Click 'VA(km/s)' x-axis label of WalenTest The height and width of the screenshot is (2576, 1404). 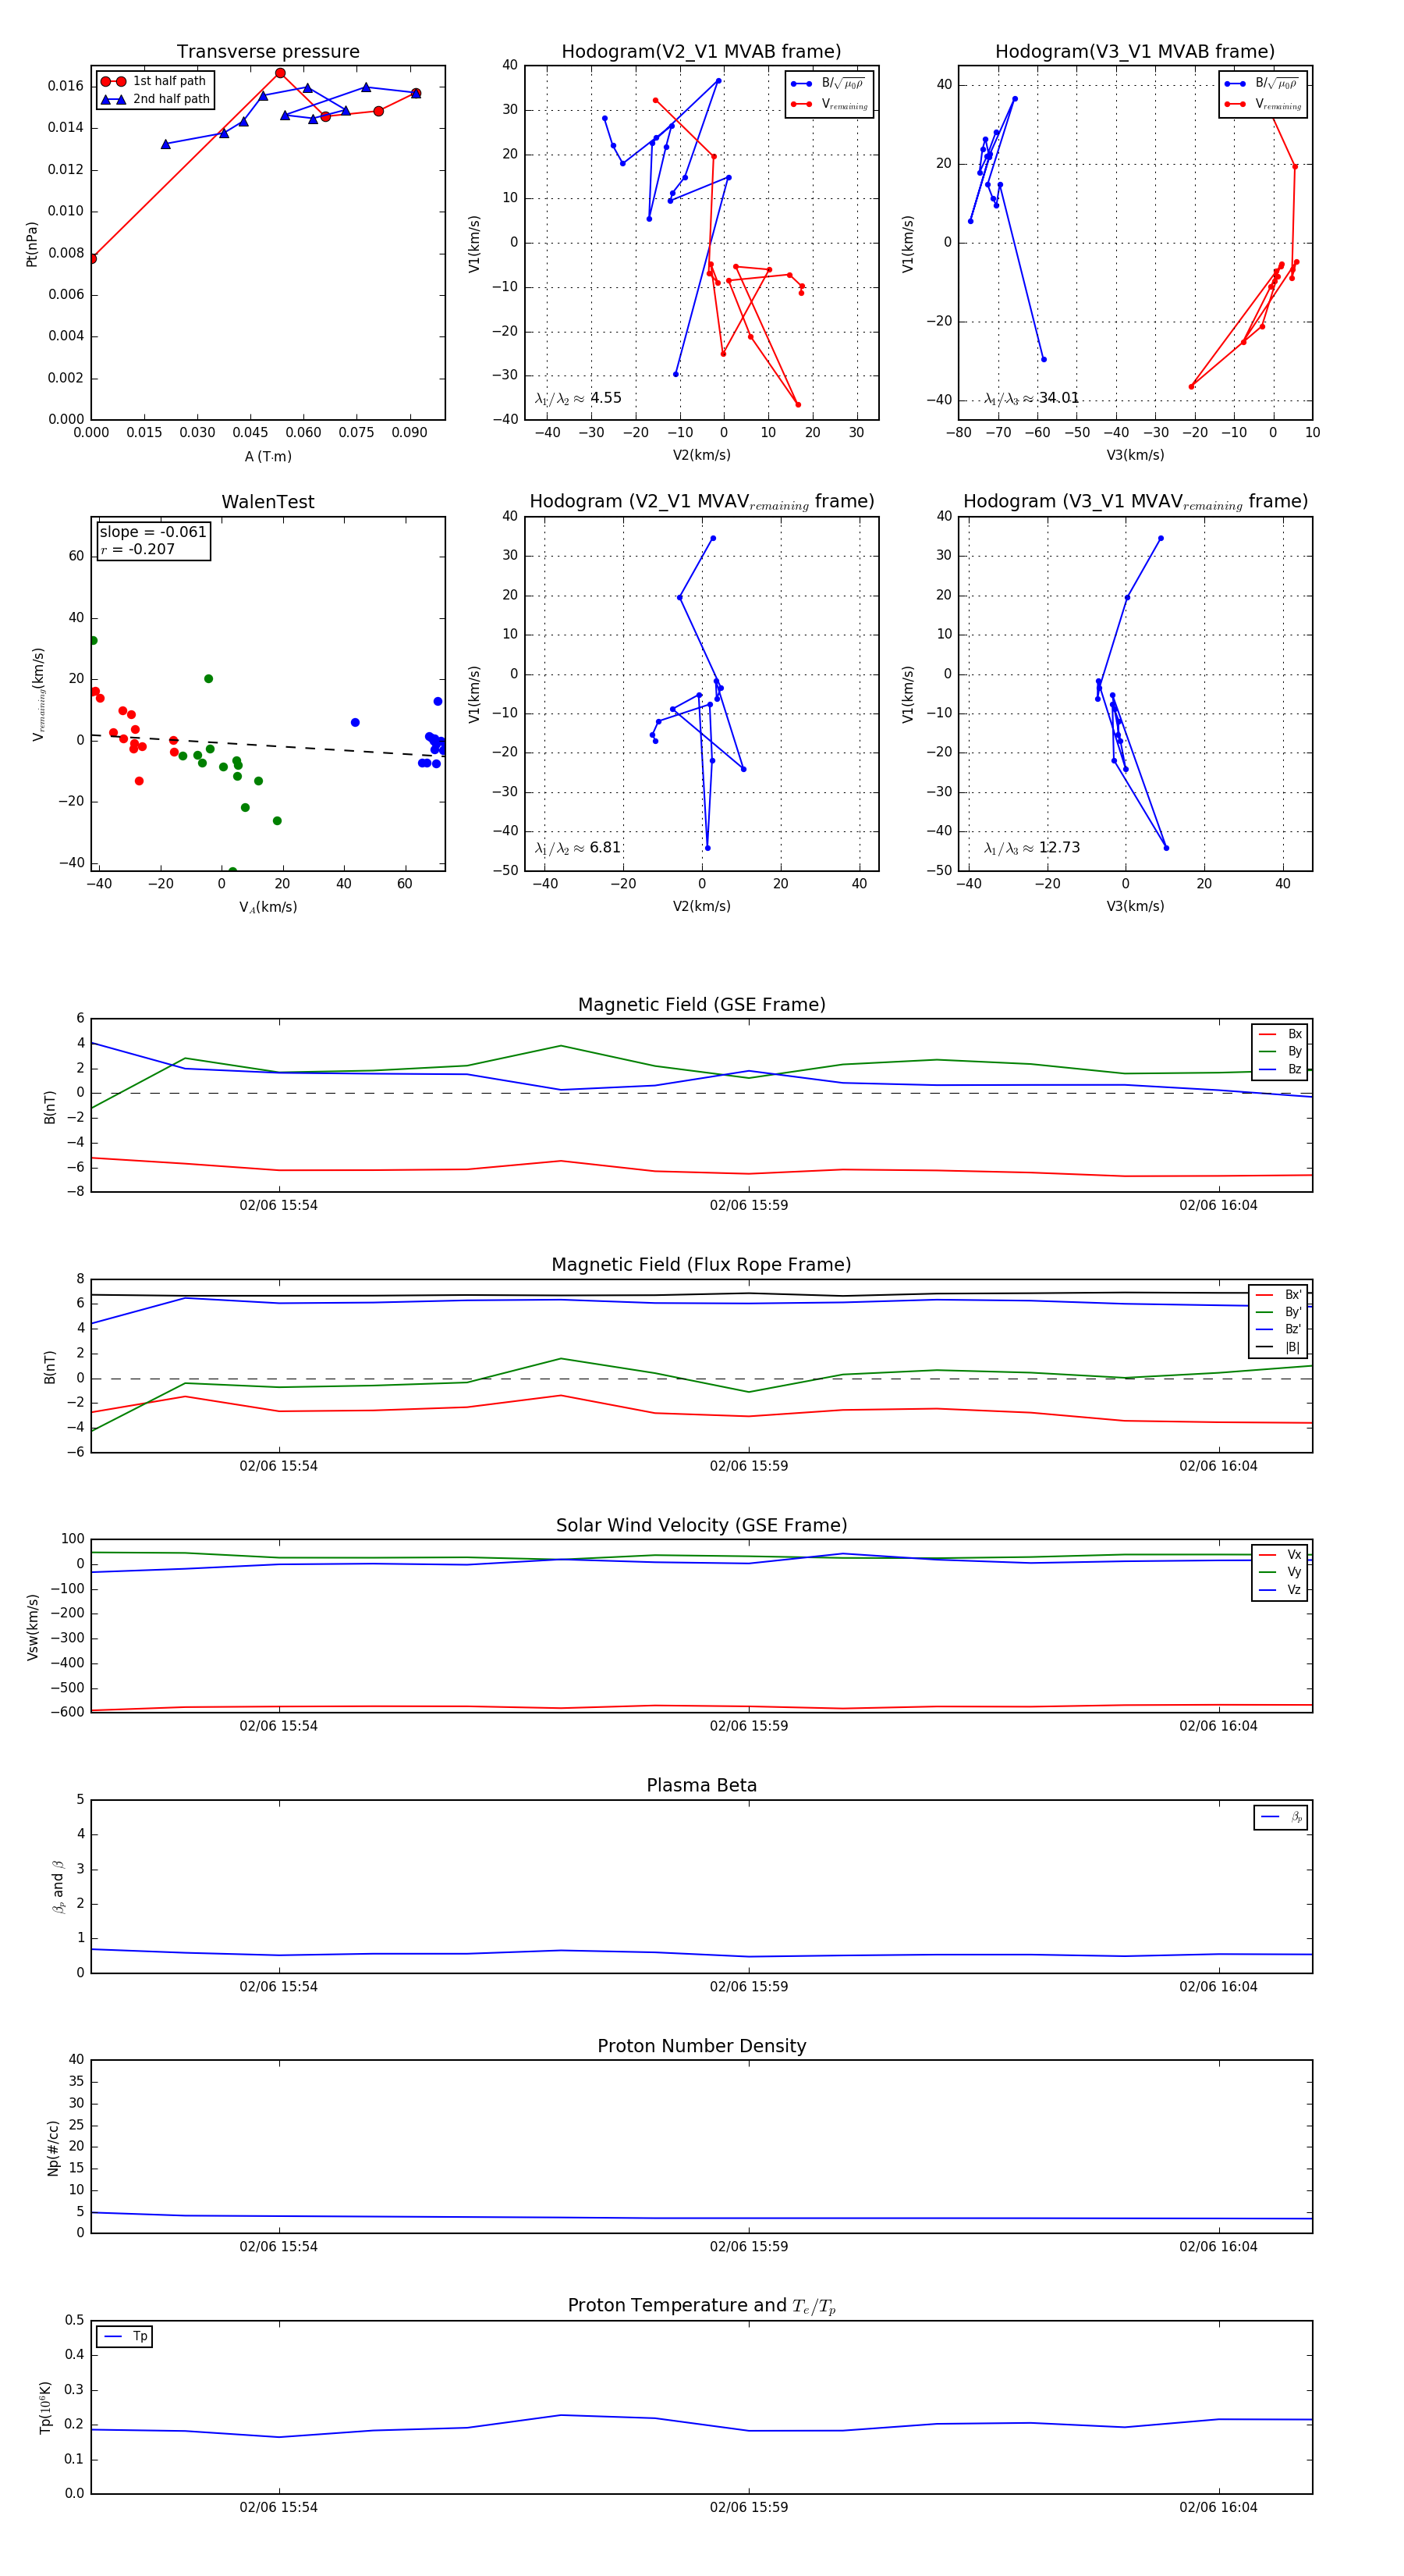pos(268,907)
